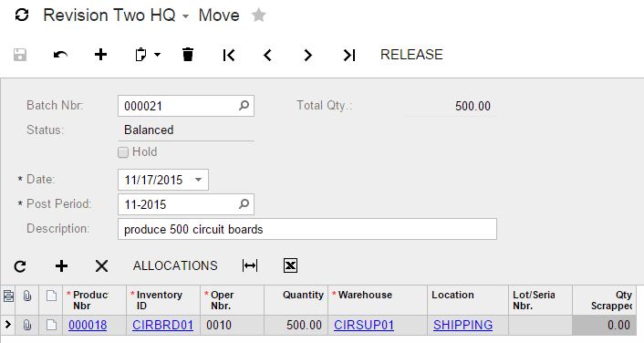This screenshot has height=343, width=644.
Task: Open the Post Period lookup magnifier
Action: point(244,203)
